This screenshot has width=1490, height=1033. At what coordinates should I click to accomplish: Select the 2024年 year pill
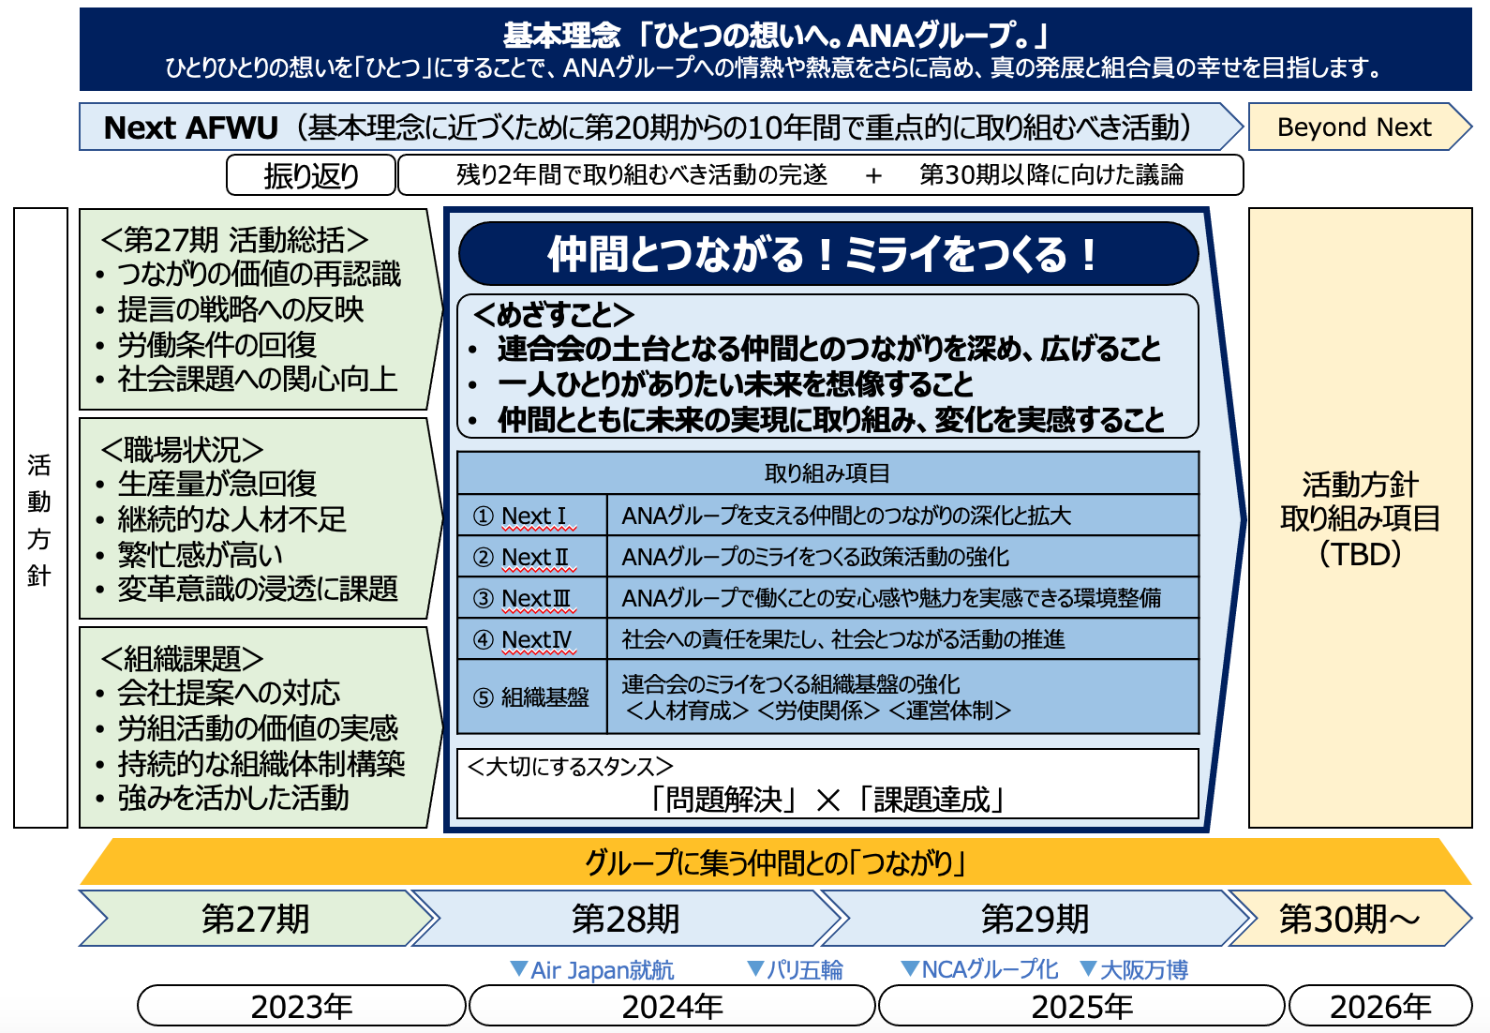pos(672,1006)
